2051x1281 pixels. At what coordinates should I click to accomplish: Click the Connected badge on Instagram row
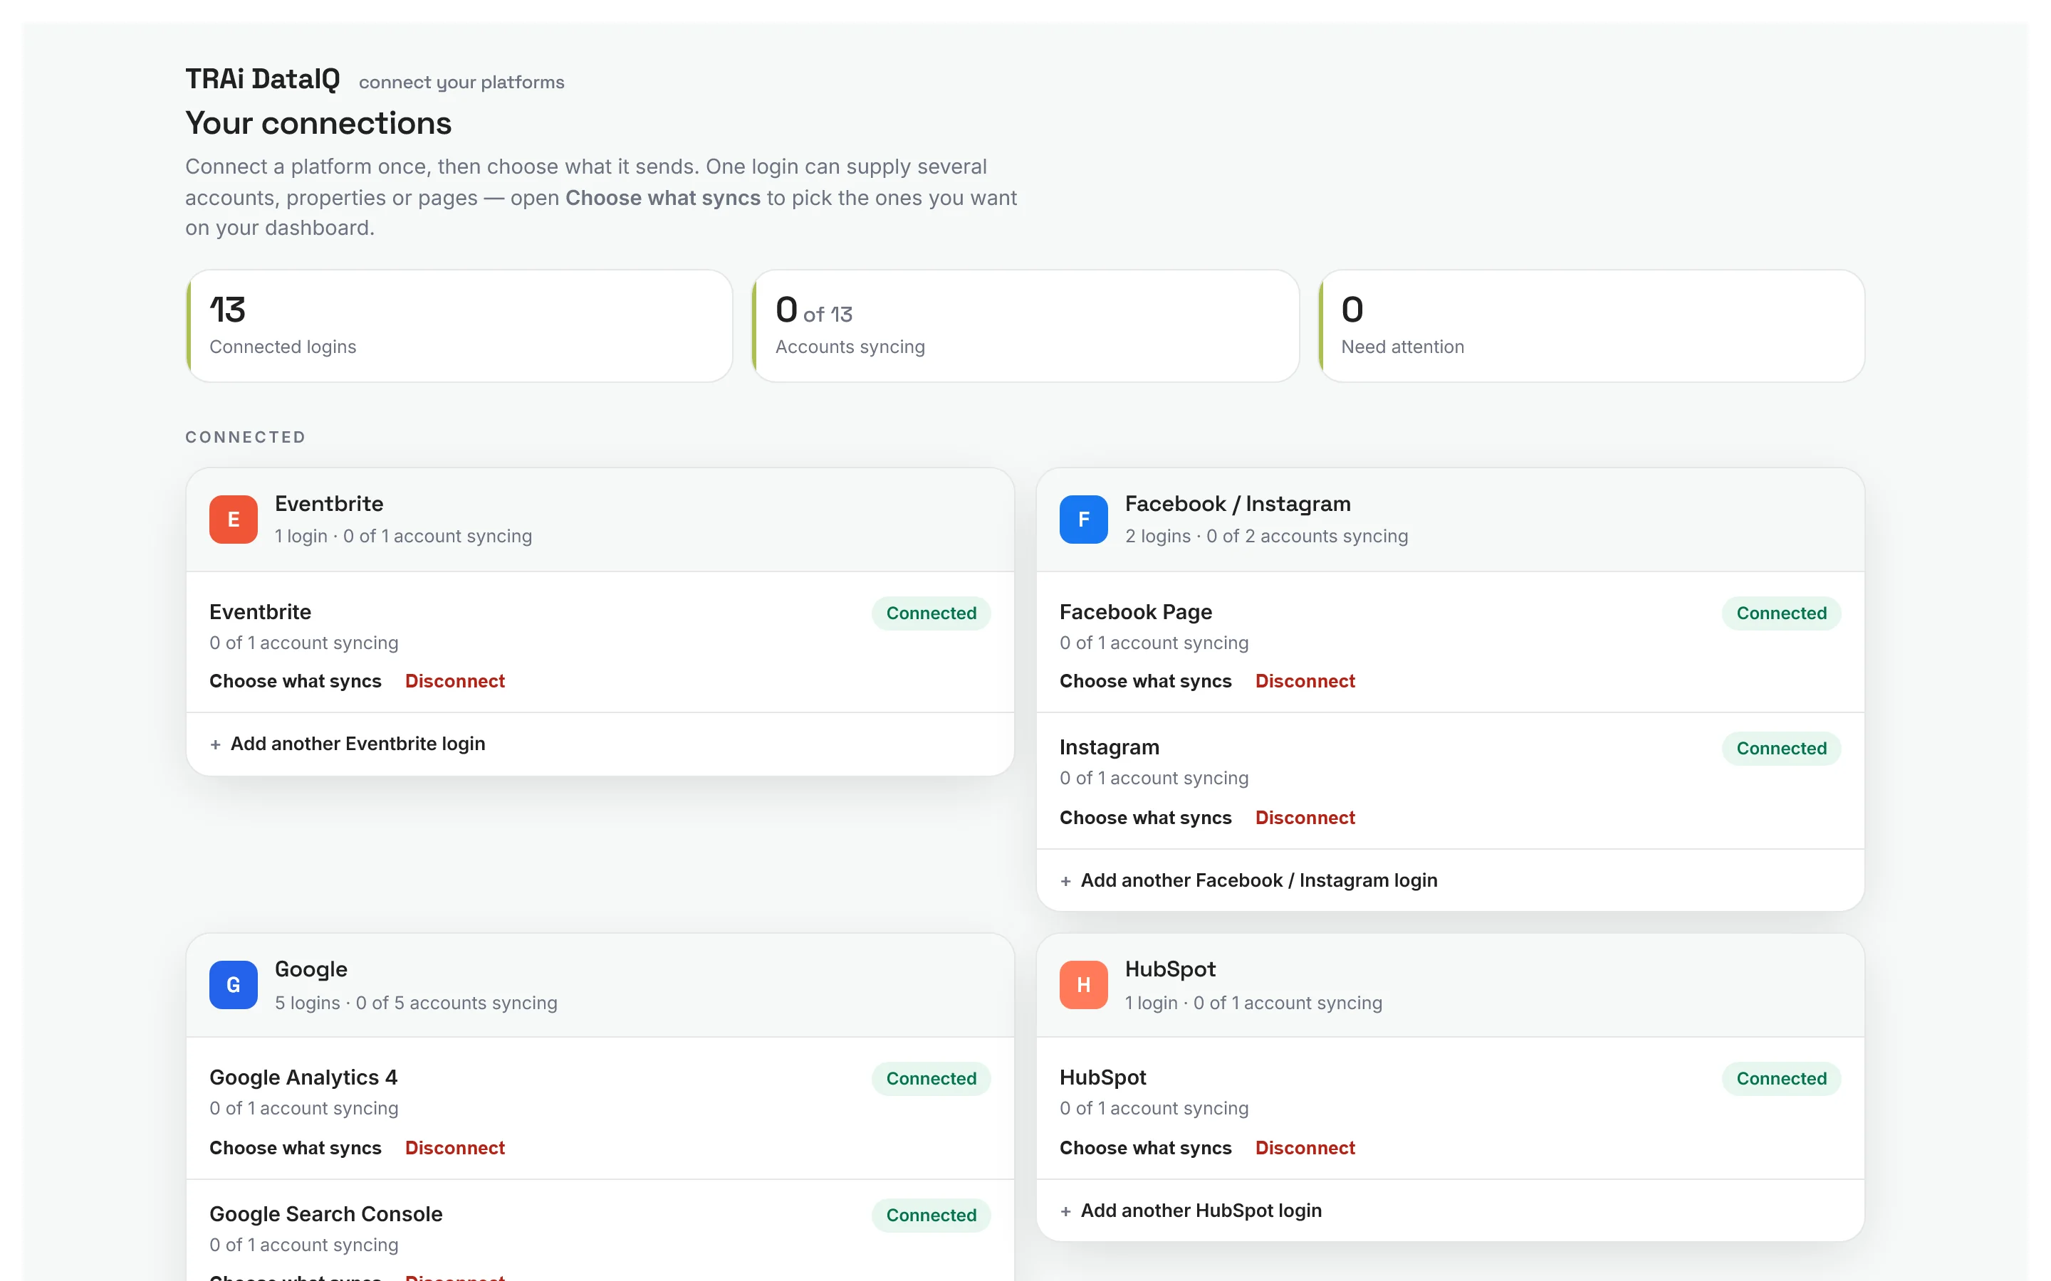(1780, 748)
